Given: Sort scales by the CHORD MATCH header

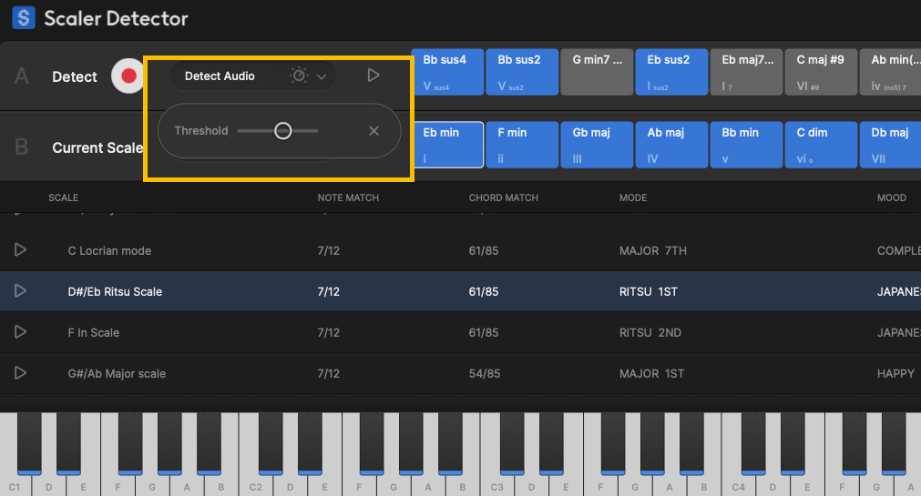Looking at the screenshot, I should (x=503, y=197).
